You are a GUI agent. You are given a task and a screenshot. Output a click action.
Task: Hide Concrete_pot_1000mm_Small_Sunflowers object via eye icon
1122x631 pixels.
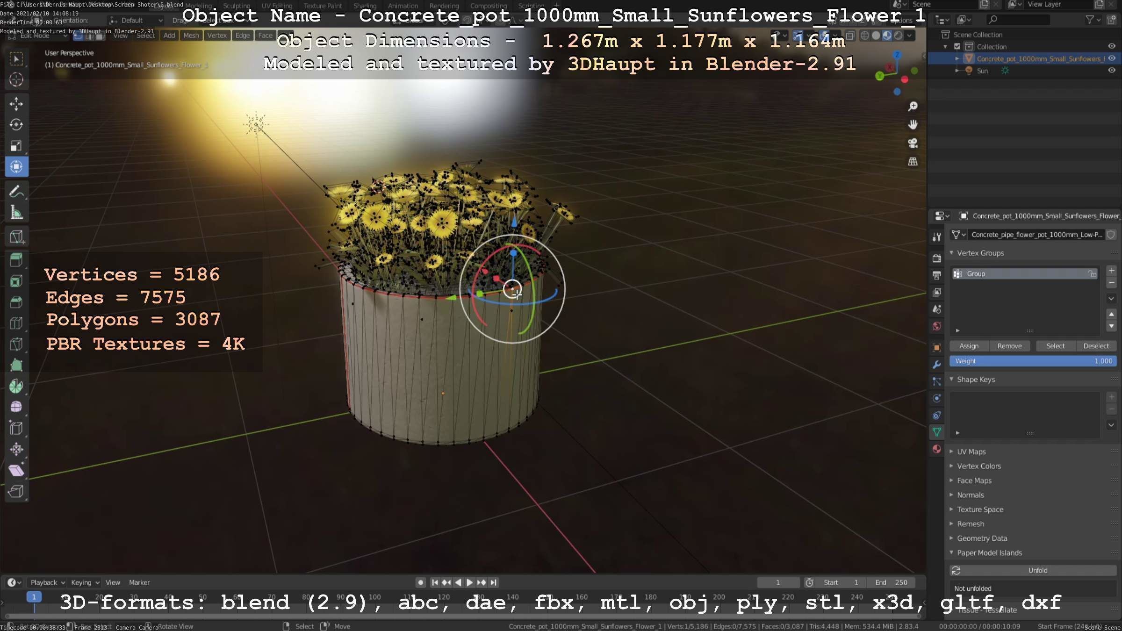coord(1112,58)
